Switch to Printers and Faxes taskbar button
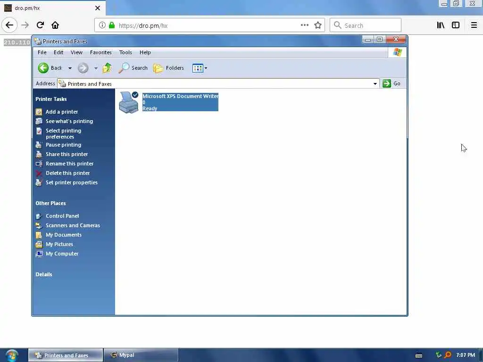The width and height of the screenshot is (483, 362). 66,355
